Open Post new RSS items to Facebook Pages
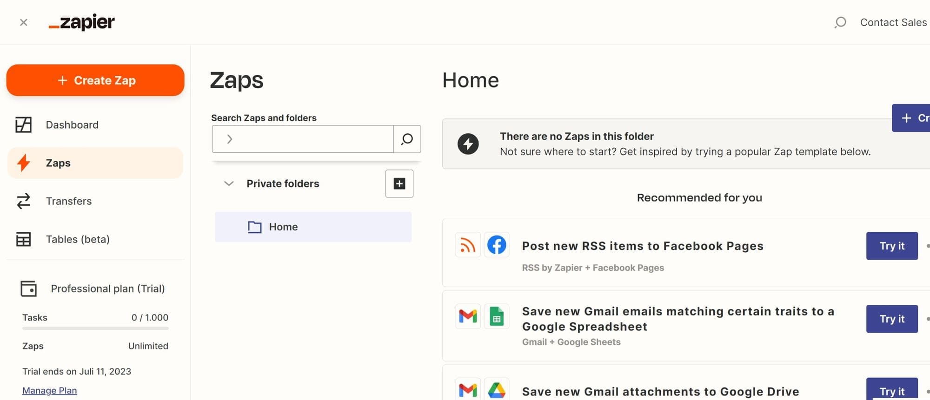The width and height of the screenshot is (930, 400). (643, 246)
